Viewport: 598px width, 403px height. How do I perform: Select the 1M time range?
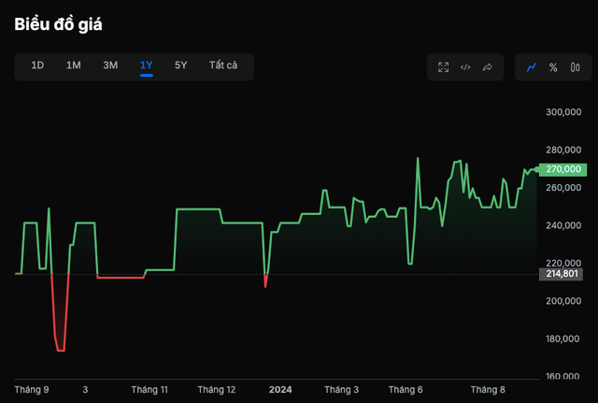click(x=74, y=65)
